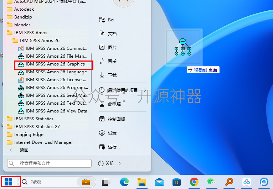Image resolution: width=273 pixels, height=189 pixels.
Task: Expand the AutoCAD MEP 2024 folder
Action: click(47, 2)
